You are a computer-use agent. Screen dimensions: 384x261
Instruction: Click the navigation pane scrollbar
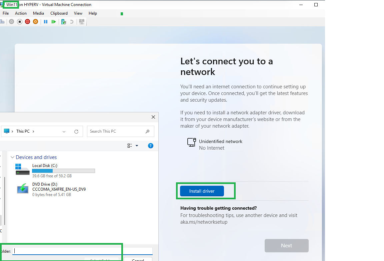click(x=4, y=201)
